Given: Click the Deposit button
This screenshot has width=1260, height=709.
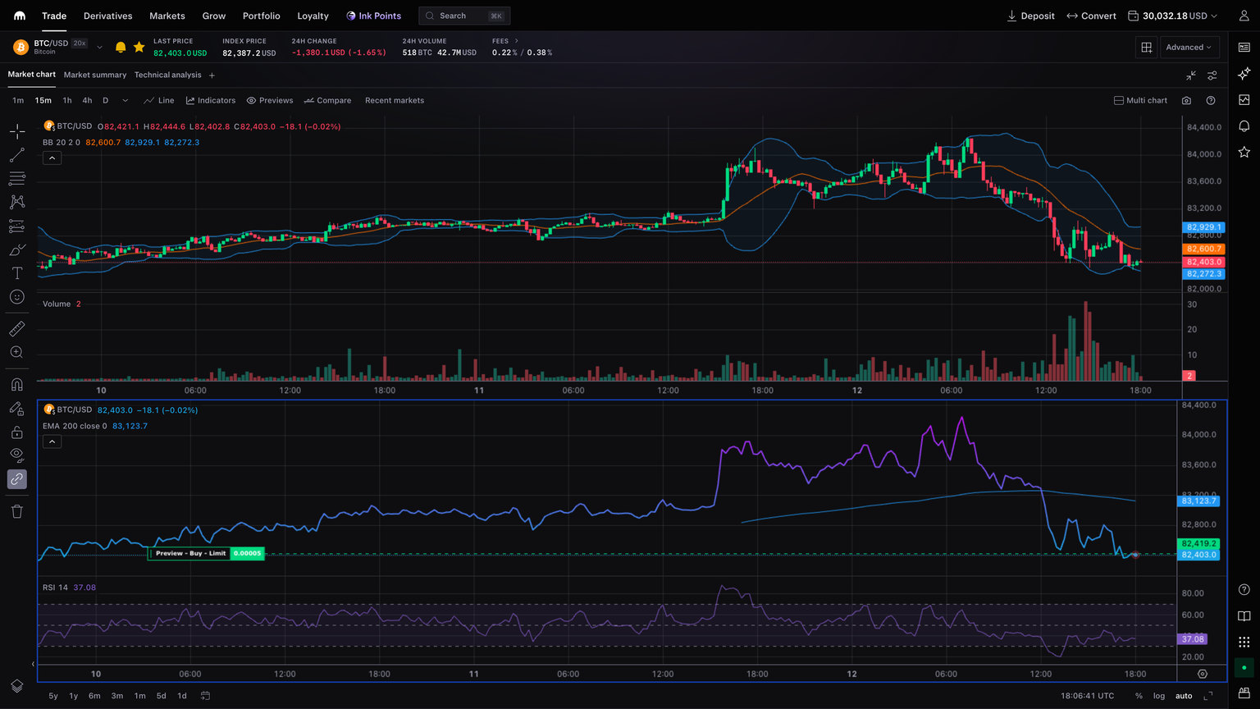Looking at the screenshot, I should [1031, 16].
